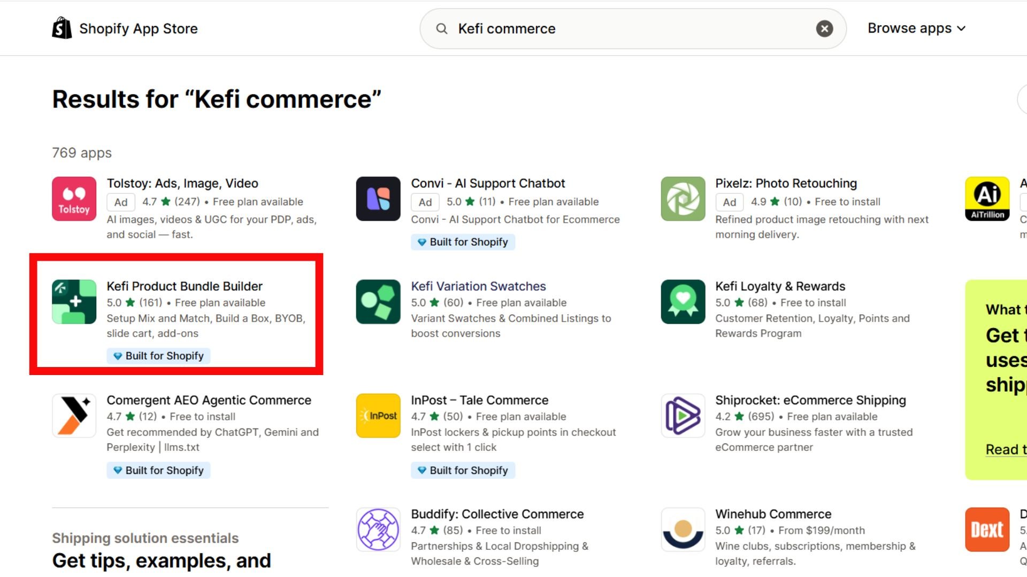Open the Buddify app icon
The width and height of the screenshot is (1027, 577).
(378, 529)
